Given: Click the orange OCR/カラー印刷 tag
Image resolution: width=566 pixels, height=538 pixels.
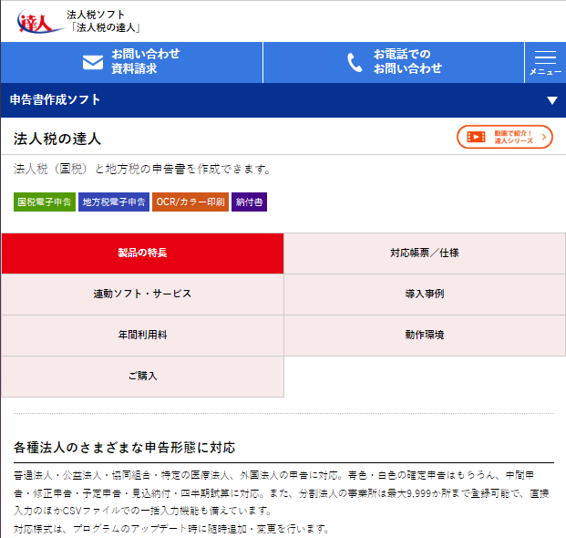Looking at the screenshot, I should pos(190,202).
